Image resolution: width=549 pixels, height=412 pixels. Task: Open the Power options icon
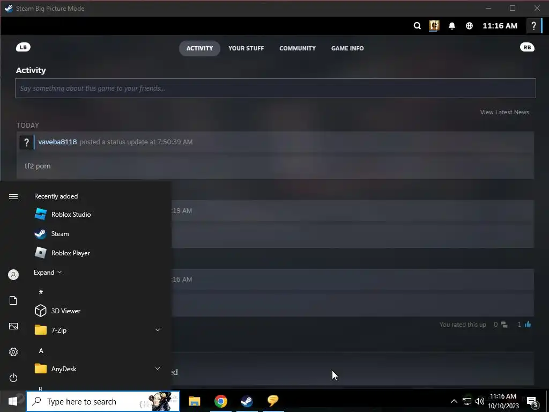[13, 378]
